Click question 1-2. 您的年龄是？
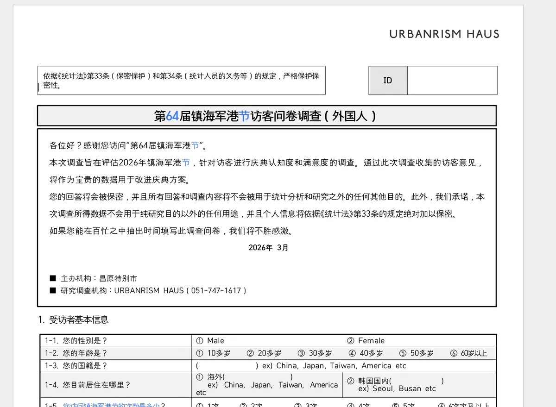The image size is (556, 407). 76,353
